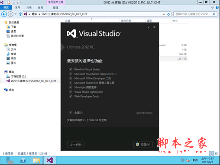Open the File ribbon tab
This screenshot has height=165, width=220.
[x=6, y=7]
